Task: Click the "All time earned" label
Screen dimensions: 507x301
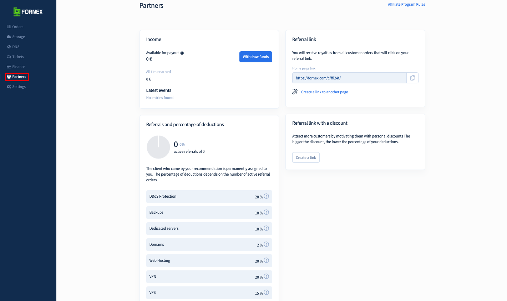Action: click(x=158, y=72)
